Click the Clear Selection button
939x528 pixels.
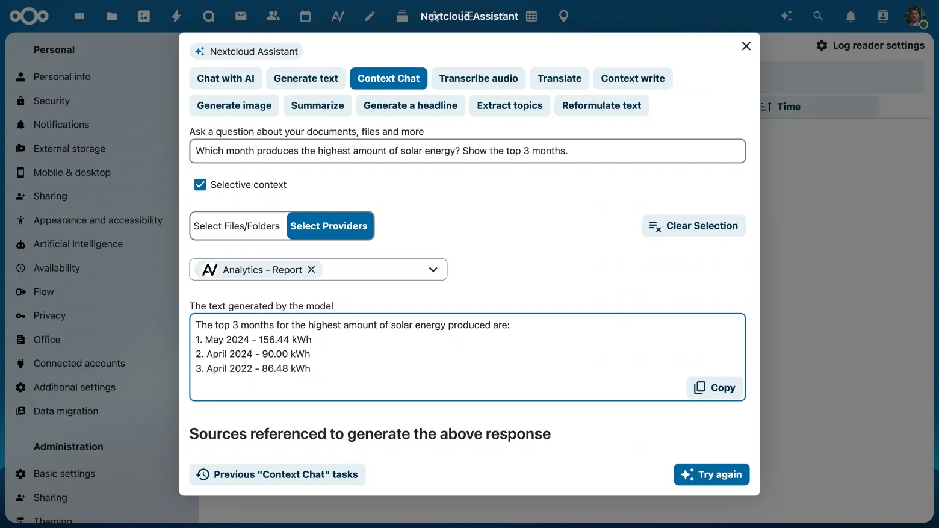coord(694,226)
